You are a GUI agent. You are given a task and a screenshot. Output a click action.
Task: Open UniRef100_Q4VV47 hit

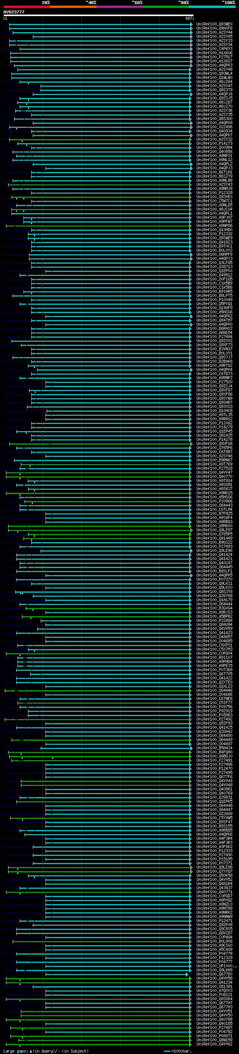point(214,473)
